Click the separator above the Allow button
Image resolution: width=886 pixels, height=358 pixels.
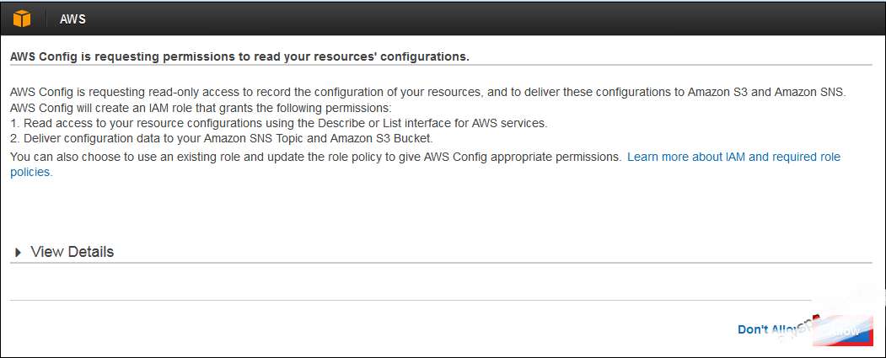click(x=411, y=300)
